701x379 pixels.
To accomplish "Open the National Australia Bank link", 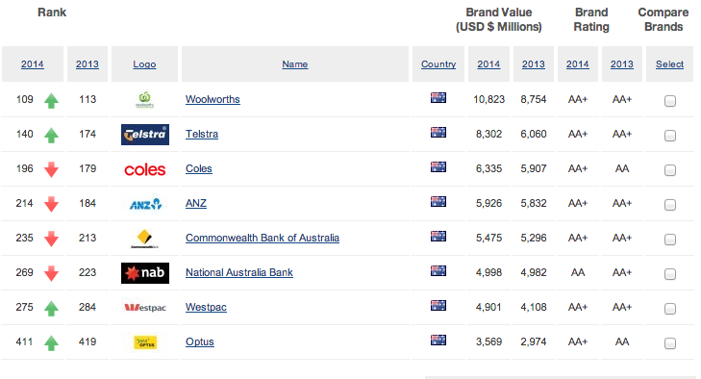I will click(x=239, y=272).
